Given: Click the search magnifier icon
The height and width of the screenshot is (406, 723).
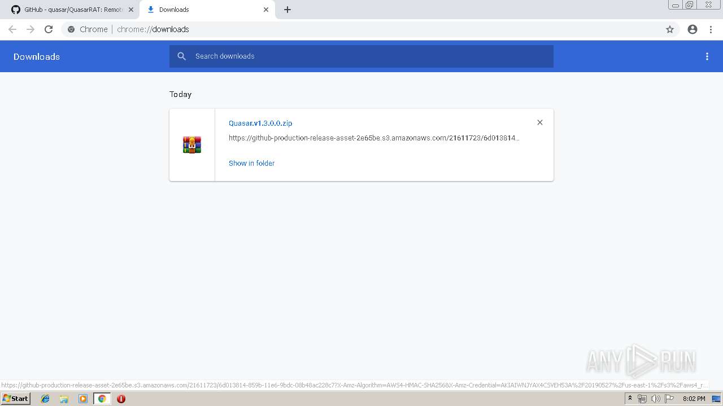Looking at the screenshot, I should coord(182,56).
